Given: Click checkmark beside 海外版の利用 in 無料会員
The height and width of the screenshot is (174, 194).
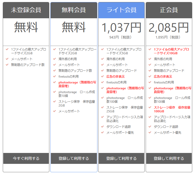Looking at the screenshot, I should [x=55, y=59].
